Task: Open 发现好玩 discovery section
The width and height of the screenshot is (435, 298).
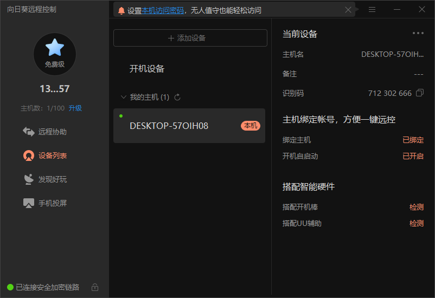Action: [44, 179]
